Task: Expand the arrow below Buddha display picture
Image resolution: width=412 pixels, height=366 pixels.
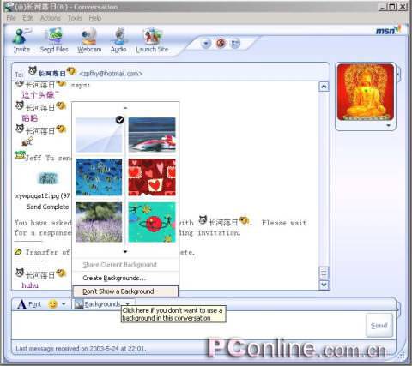Action: click(388, 125)
